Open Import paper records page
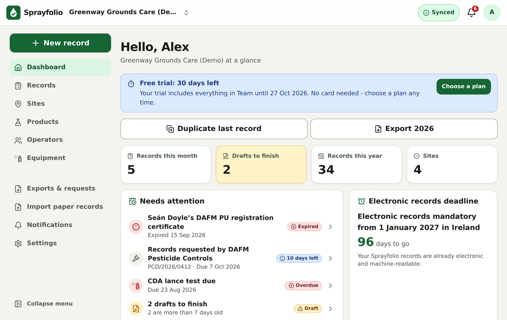The width and height of the screenshot is (507, 320). click(x=60, y=207)
